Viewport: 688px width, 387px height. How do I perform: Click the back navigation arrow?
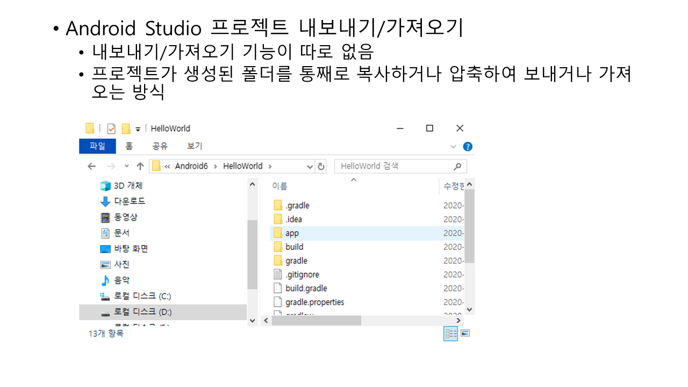(x=92, y=167)
